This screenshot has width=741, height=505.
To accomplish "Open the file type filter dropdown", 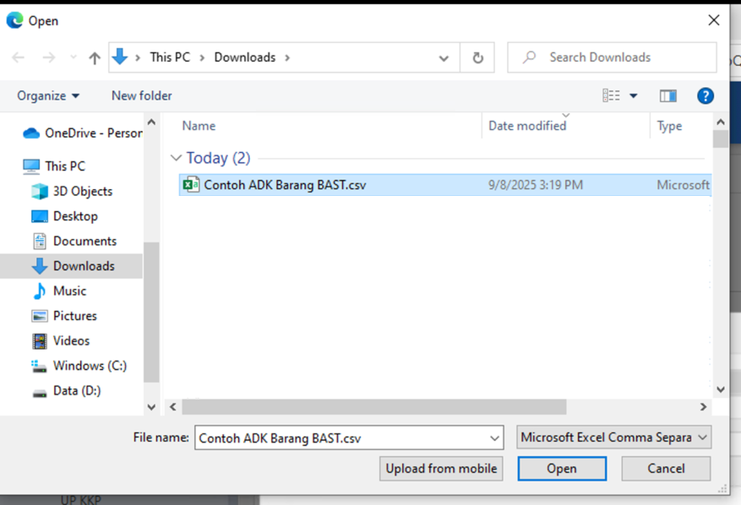I will coord(614,437).
